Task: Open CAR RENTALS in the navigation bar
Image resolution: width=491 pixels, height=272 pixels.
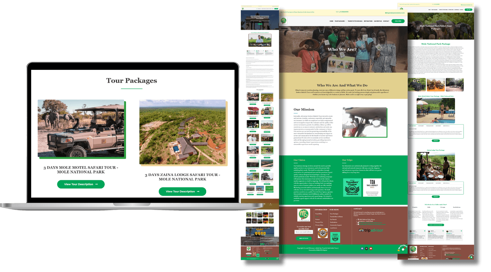Action: (378, 21)
